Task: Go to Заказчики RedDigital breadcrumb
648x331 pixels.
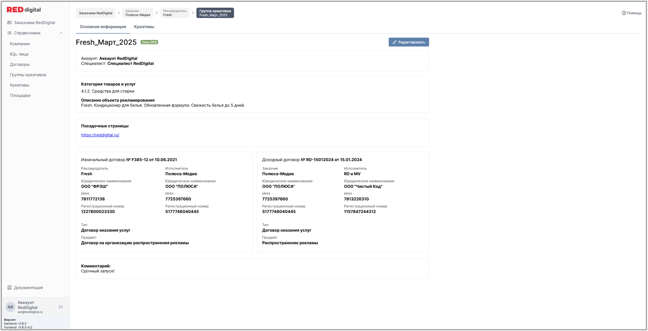Action: pos(95,13)
